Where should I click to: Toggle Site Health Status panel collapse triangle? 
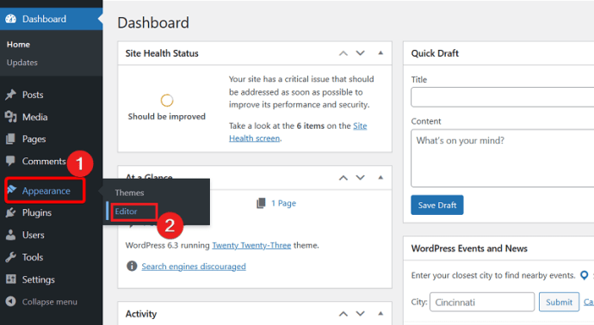point(381,53)
